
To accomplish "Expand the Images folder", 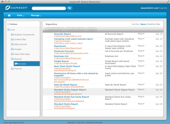I will point(12,49).
